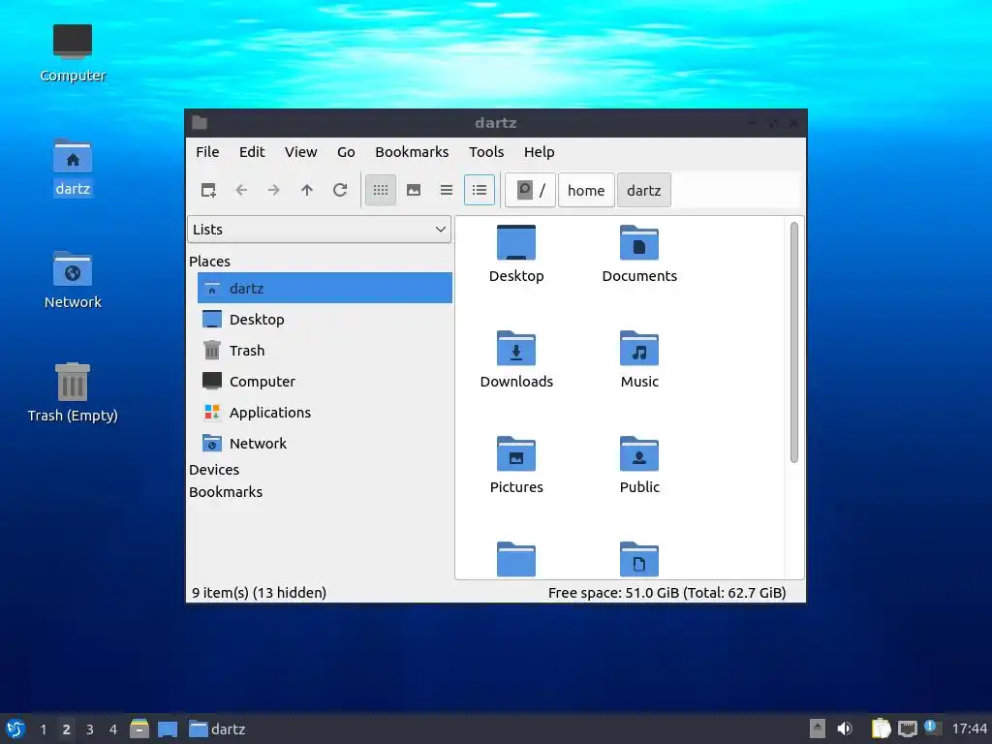Click the removable media eject tray icon
The height and width of the screenshot is (744, 992).
[x=818, y=728]
